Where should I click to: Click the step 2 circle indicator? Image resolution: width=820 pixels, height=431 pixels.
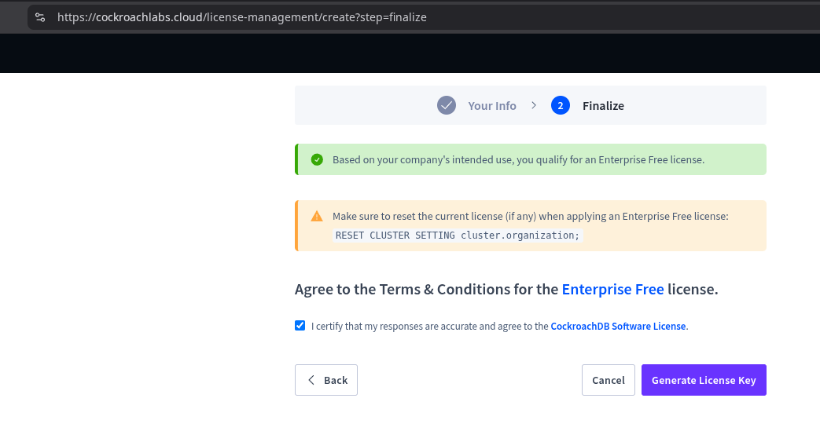point(560,105)
